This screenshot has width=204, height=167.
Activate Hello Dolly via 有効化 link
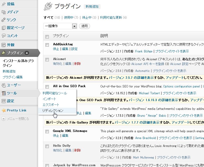pyautogui.click(x=58, y=150)
